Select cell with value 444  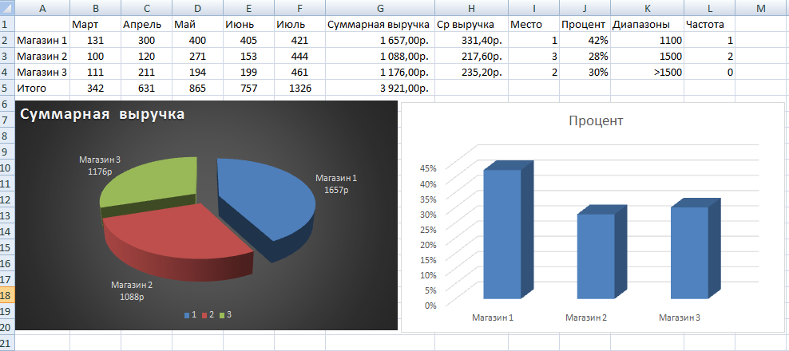click(300, 57)
